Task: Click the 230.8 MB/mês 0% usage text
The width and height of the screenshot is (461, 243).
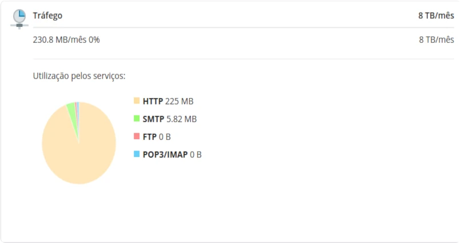Action: [66, 39]
